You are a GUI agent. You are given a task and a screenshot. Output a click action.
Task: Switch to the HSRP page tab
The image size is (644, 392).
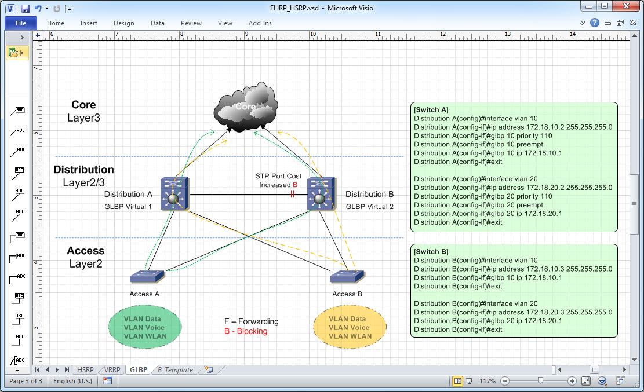pyautogui.click(x=85, y=369)
